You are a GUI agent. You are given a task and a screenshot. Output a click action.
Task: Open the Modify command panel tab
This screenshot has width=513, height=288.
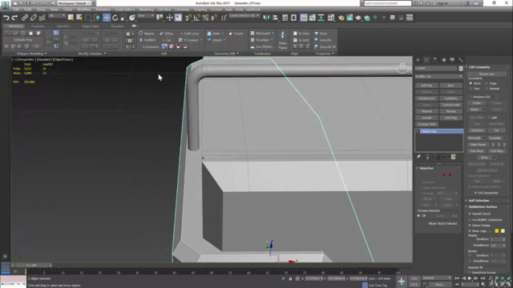426,60
